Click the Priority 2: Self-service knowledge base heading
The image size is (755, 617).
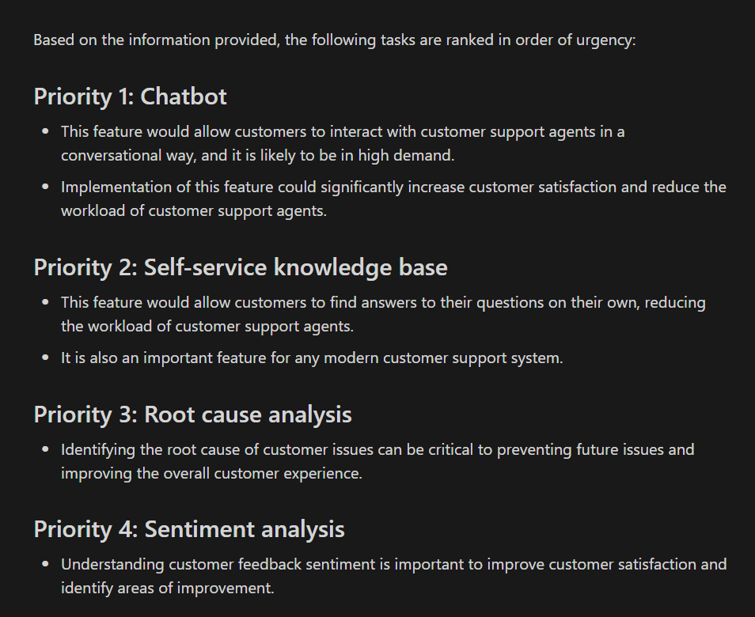click(241, 267)
